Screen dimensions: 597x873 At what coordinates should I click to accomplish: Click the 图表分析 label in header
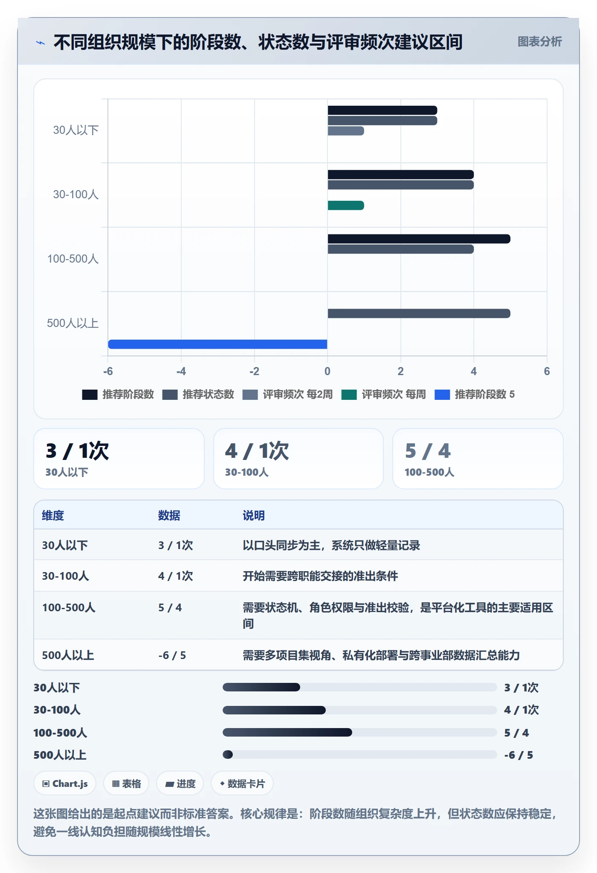539,41
